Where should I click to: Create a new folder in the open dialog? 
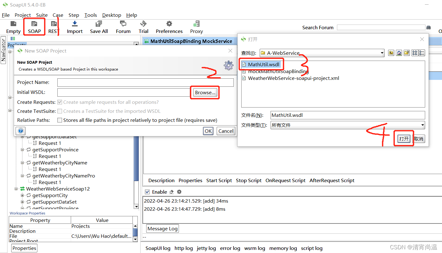406,53
